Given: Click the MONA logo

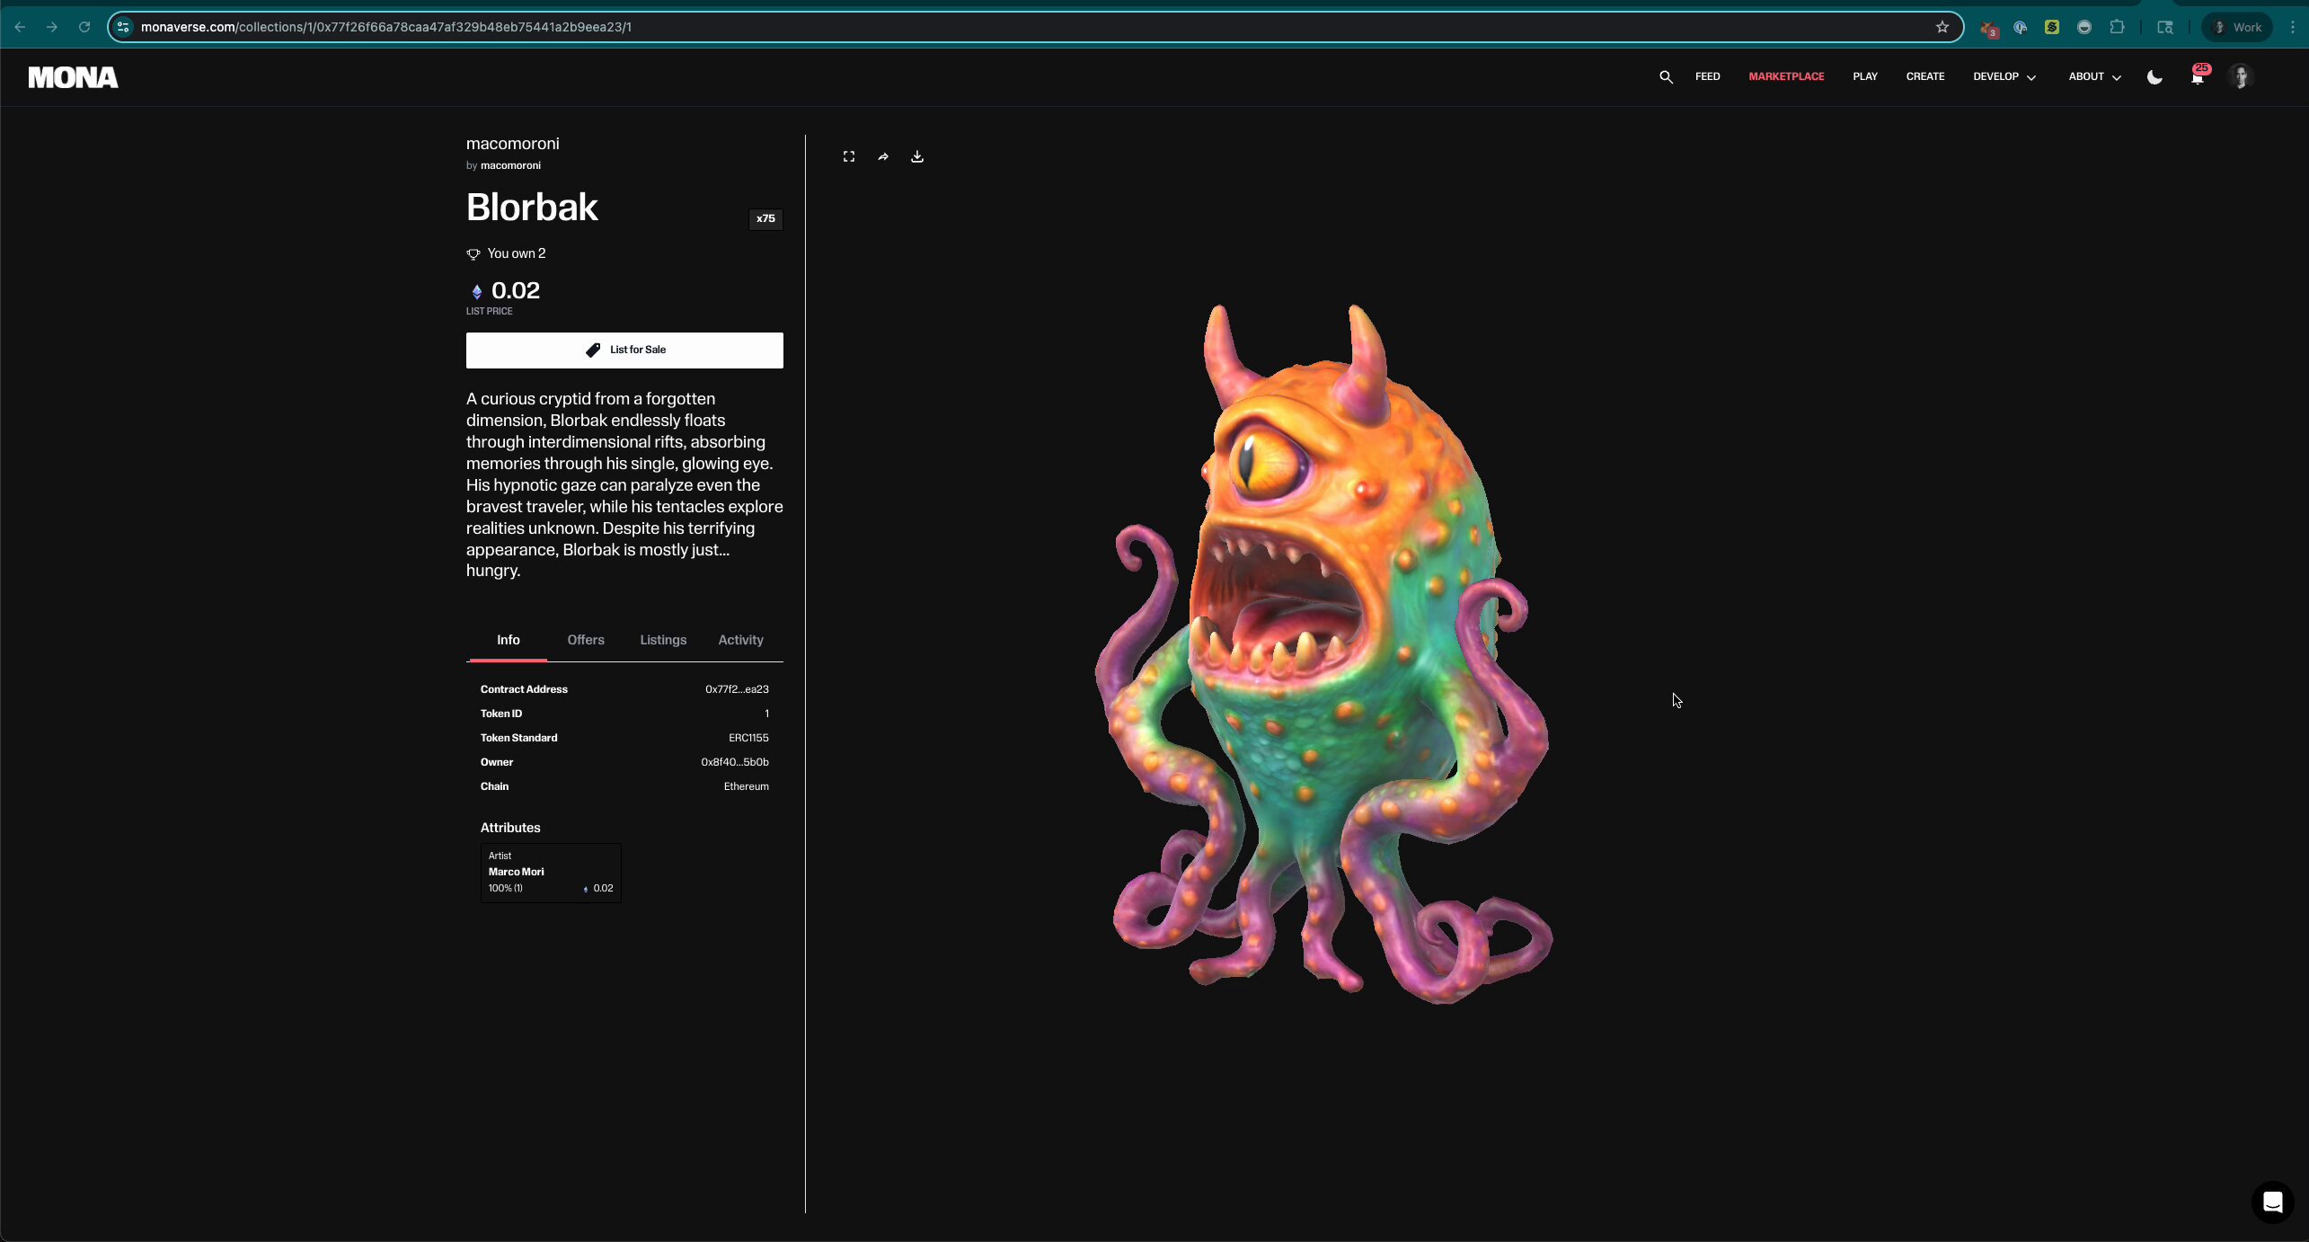Looking at the screenshot, I should (x=73, y=77).
